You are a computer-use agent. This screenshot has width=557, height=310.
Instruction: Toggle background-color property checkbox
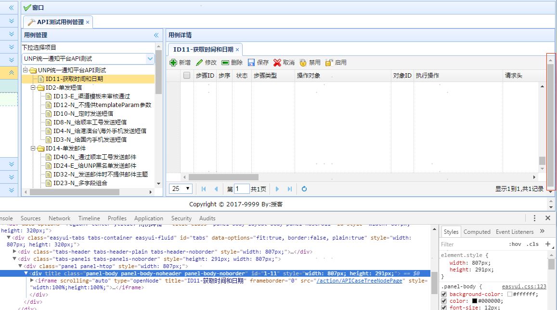point(444,295)
